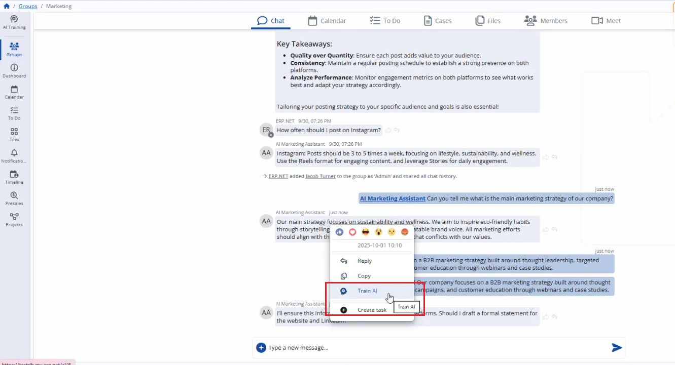The height and width of the screenshot is (365, 675).
Task: Switch to the Cases tab
Action: 437,21
